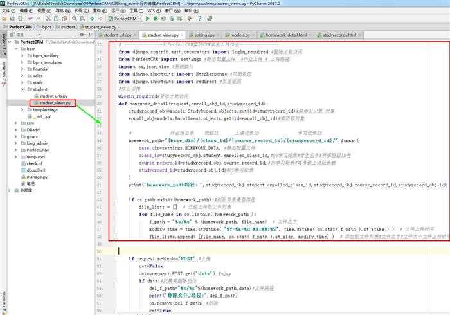Switch to the models.py editor tab

click(240, 35)
